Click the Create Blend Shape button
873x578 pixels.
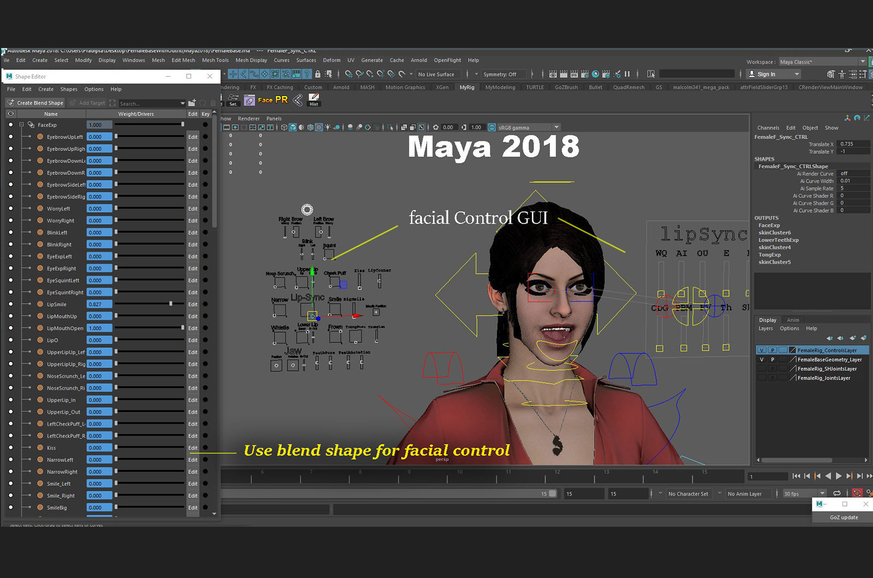click(x=35, y=103)
